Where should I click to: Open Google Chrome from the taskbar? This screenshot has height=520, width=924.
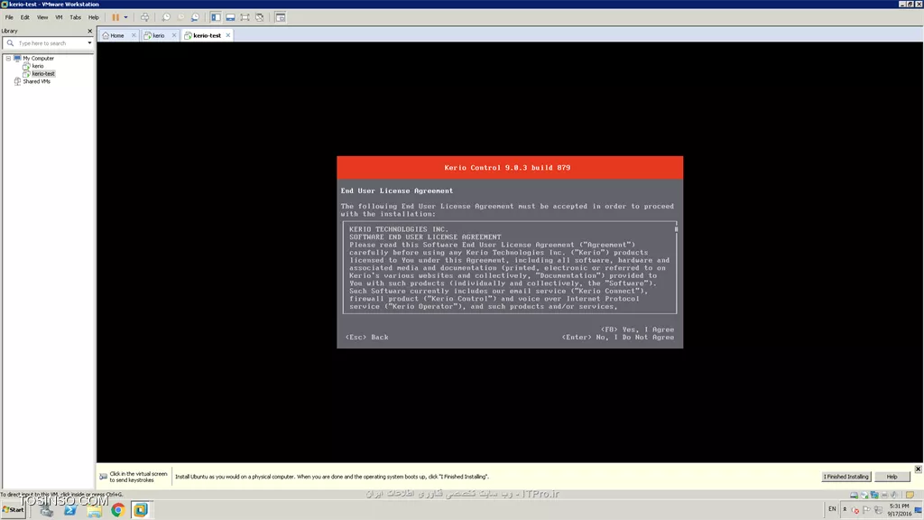(118, 510)
